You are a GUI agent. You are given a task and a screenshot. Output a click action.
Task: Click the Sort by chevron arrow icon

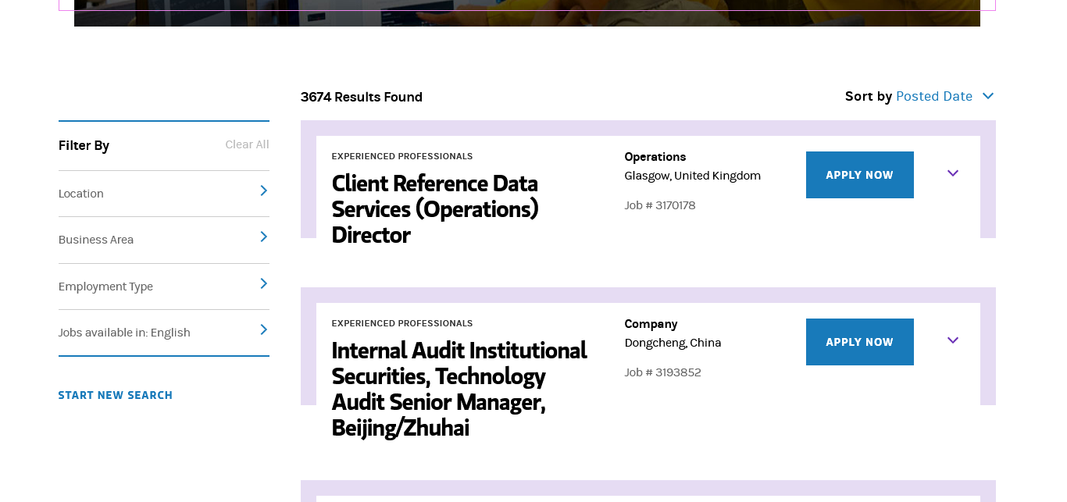tap(988, 96)
